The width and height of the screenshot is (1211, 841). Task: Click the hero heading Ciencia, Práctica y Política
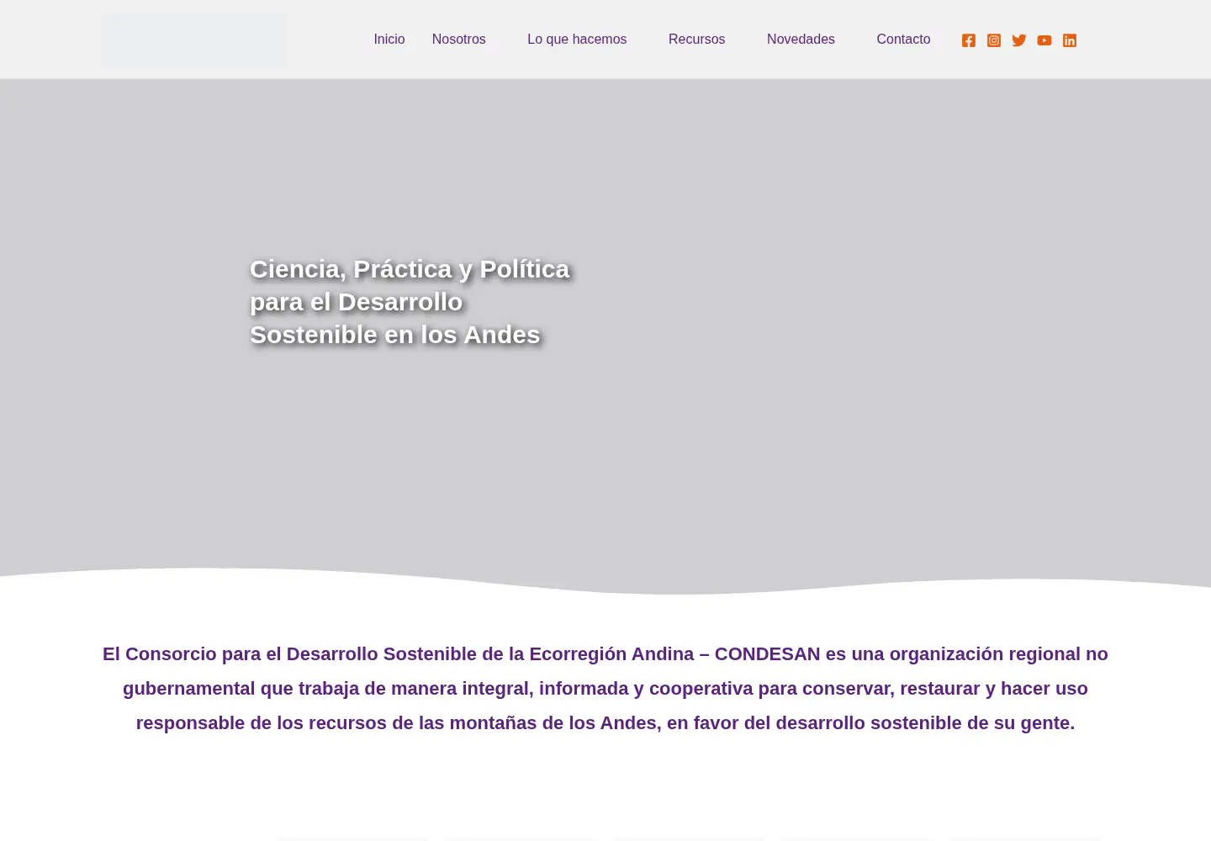(410, 301)
